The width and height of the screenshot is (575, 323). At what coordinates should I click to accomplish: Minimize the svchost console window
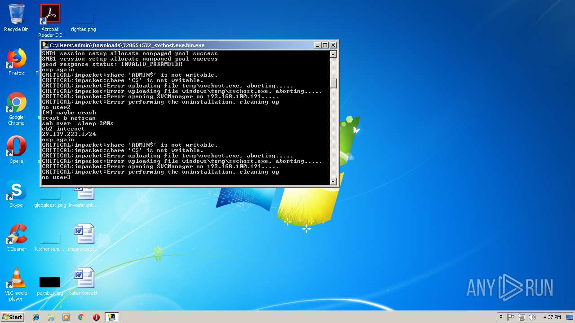click(x=318, y=45)
